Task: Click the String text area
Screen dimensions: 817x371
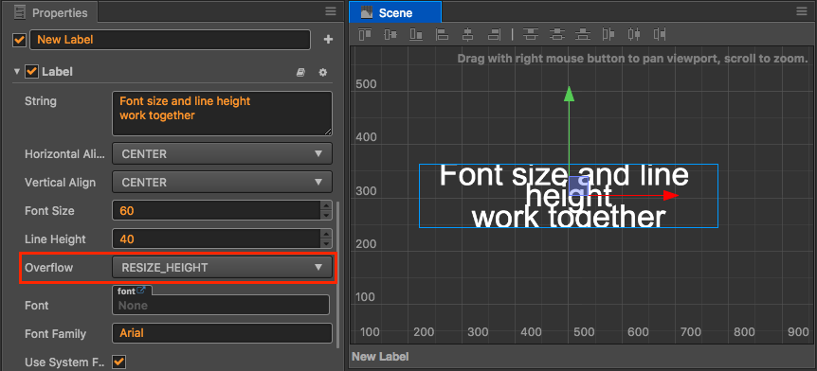Action: (222, 114)
